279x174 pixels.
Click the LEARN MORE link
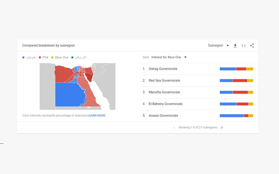click(x=96, y=116)
